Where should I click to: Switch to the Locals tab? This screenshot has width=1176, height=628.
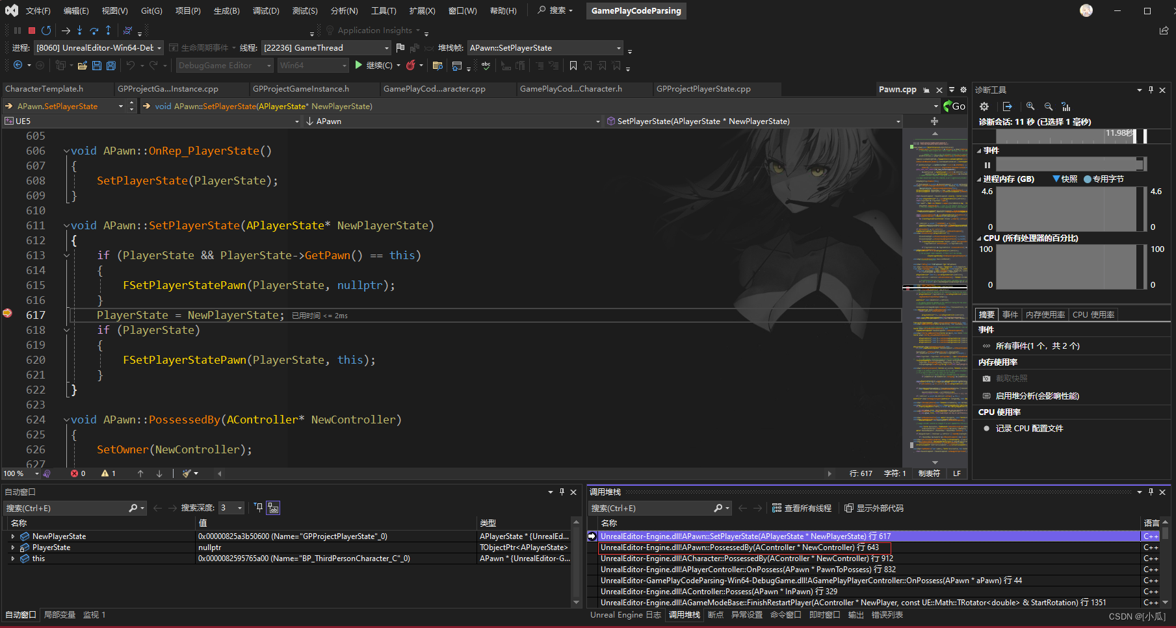pyautogui.click(x=60, y=614)
